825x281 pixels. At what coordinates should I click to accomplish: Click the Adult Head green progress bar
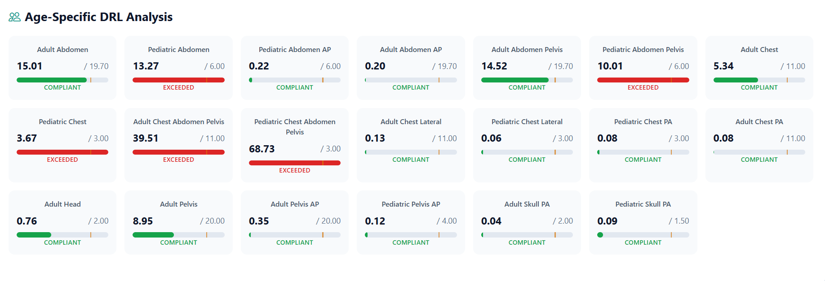click(x=34, y=235)
